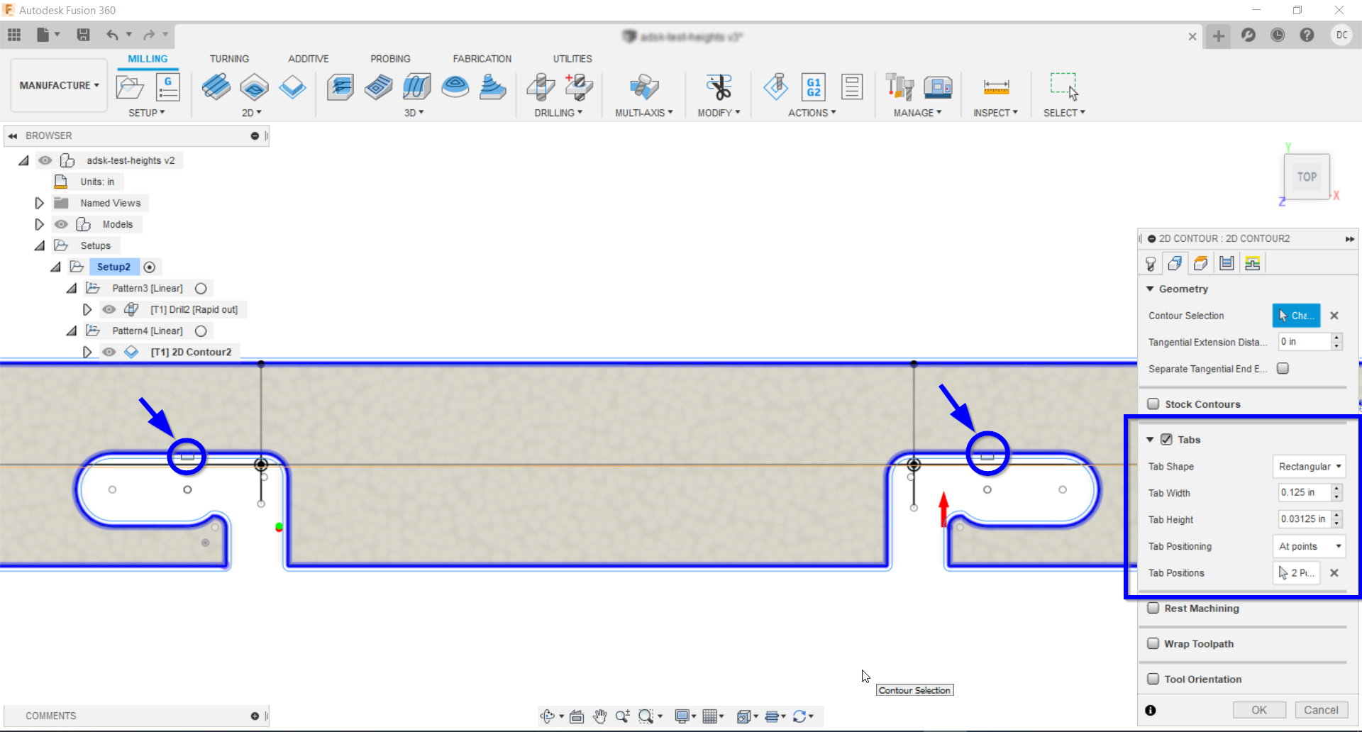Open the Tool tab of the 2D Contour dialog
The height and width of the screenshot is (732, 1362).
pyautogui.click(x=1151, y=262)
